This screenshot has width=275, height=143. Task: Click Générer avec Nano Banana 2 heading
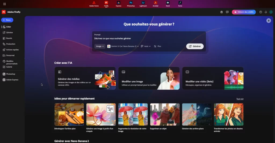[71, 141]
